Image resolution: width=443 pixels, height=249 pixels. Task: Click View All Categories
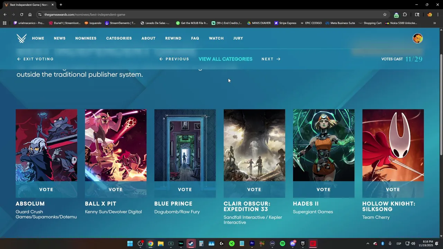pyautogui.click(x=225, y=59)
